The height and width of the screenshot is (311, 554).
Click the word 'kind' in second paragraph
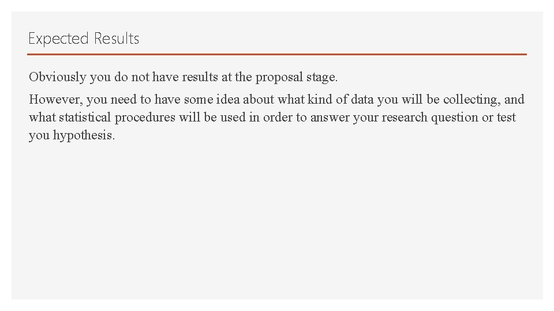click(x=320, y=100)
